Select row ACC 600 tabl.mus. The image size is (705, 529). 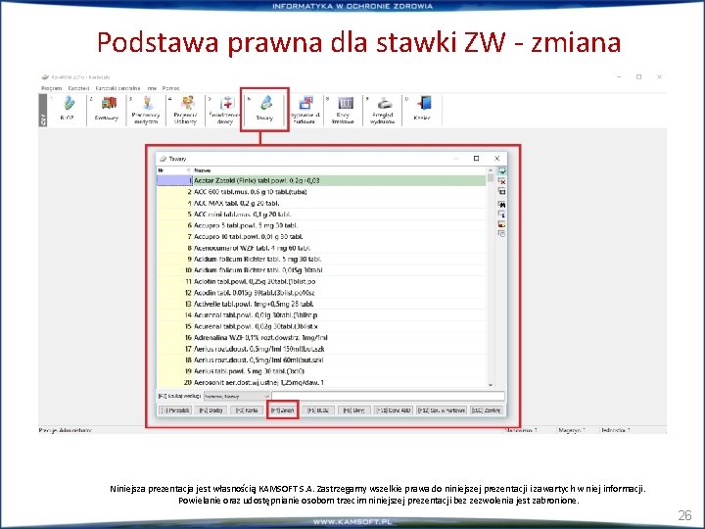321,192
